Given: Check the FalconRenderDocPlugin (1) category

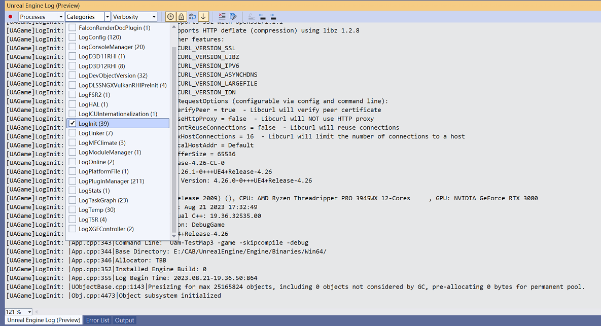Looking at the screenshot, I should pyautogui.click(x=73, y=27).
